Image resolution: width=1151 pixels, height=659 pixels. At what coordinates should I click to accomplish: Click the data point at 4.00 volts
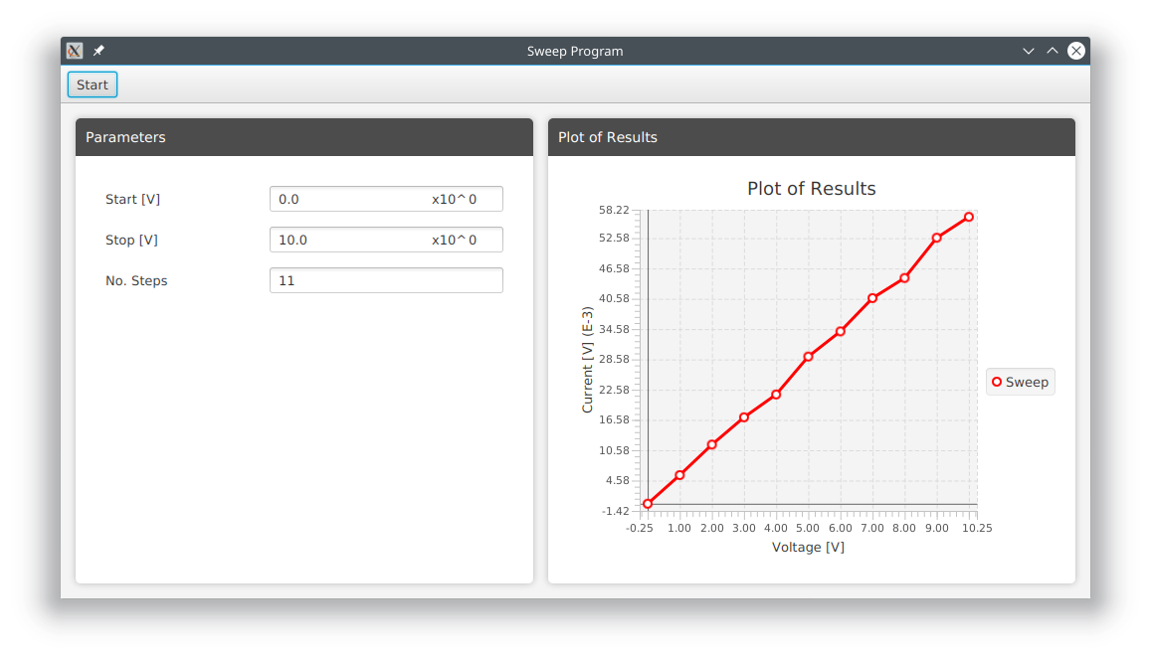coord(776,395)
